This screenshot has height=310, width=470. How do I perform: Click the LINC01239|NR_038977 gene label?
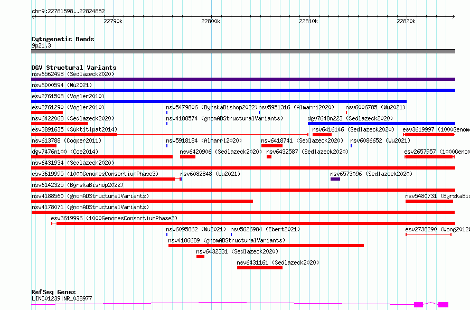(x=62, y=298)
